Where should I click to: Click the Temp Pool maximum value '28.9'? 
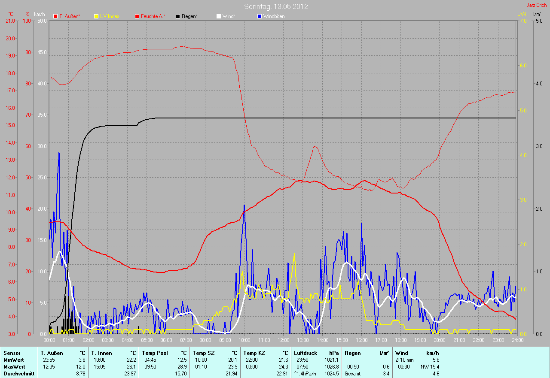pyautogui.click(x=182, y=367)
